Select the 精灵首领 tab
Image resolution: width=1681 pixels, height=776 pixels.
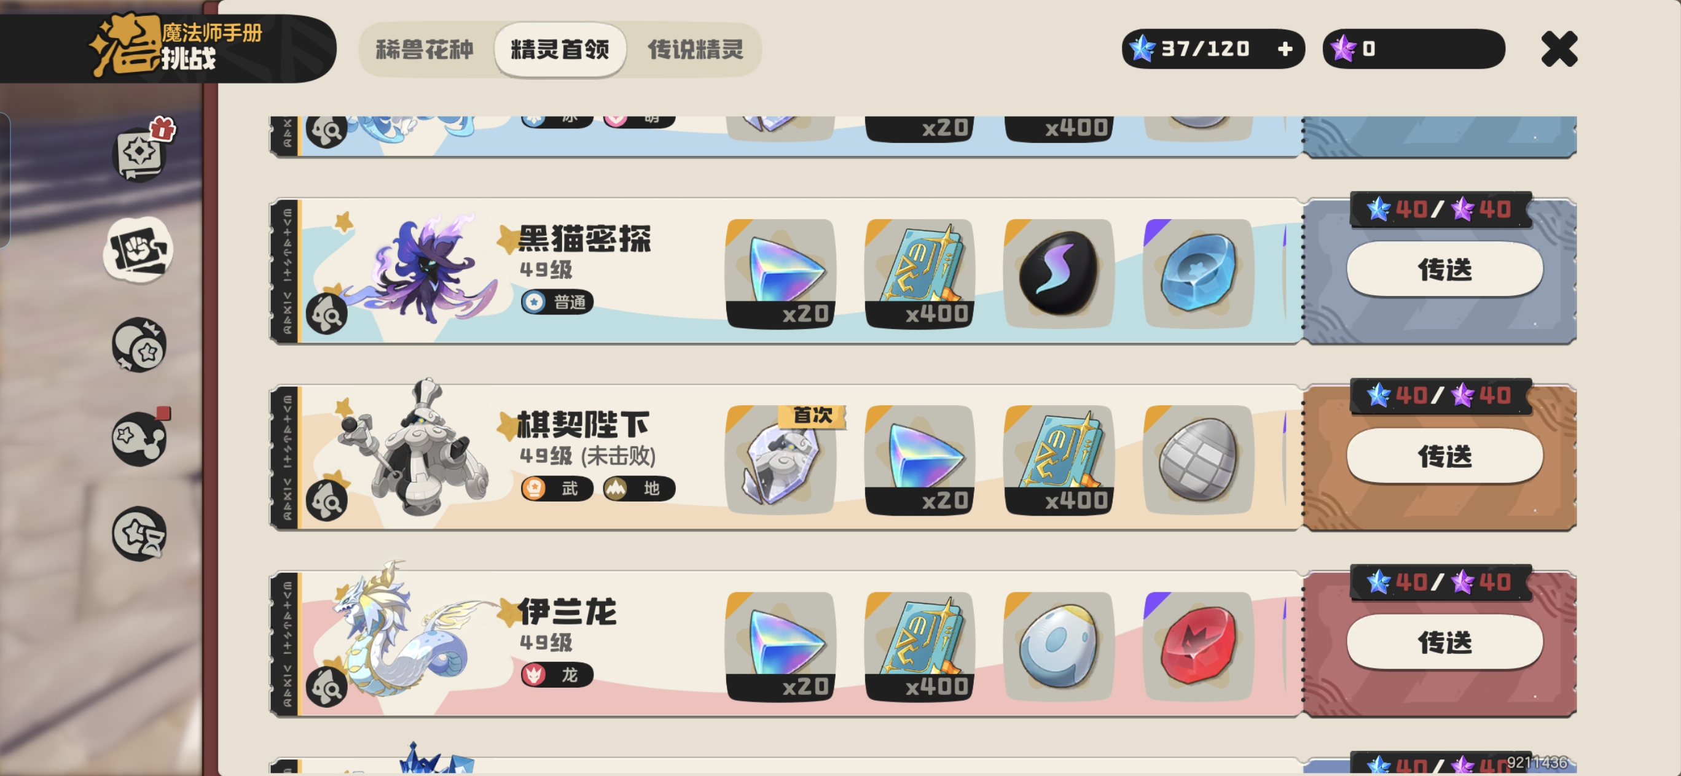560,49
